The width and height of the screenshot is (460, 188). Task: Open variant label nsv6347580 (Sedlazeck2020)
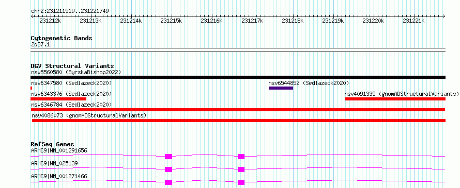coord(71,83)
